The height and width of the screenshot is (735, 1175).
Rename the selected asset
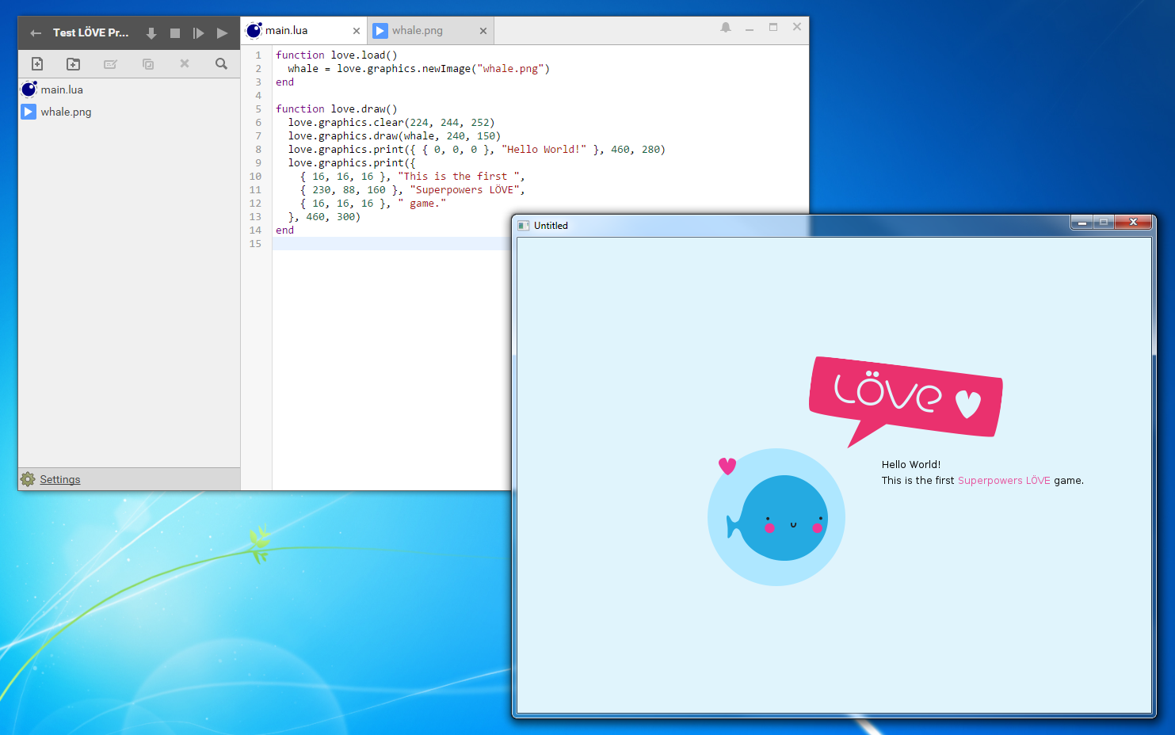pos(111,64)
